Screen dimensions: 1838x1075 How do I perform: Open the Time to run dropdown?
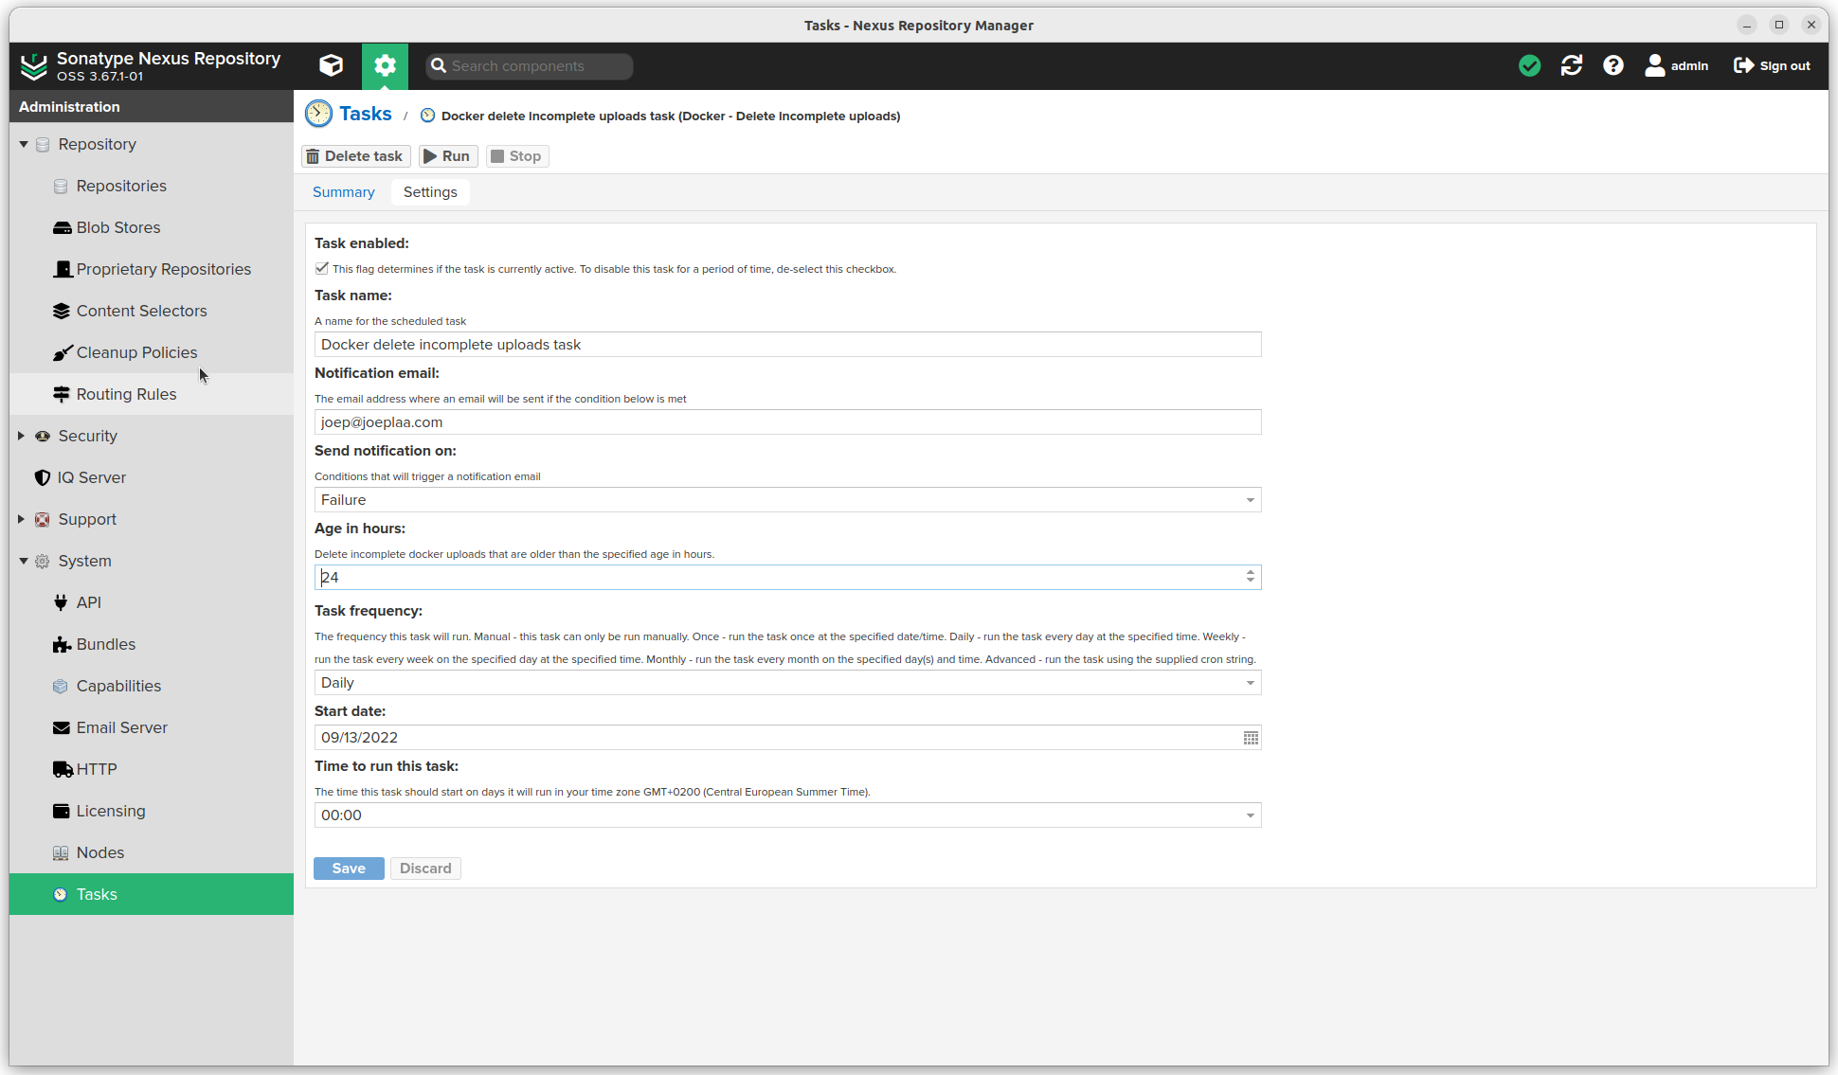1250,815
